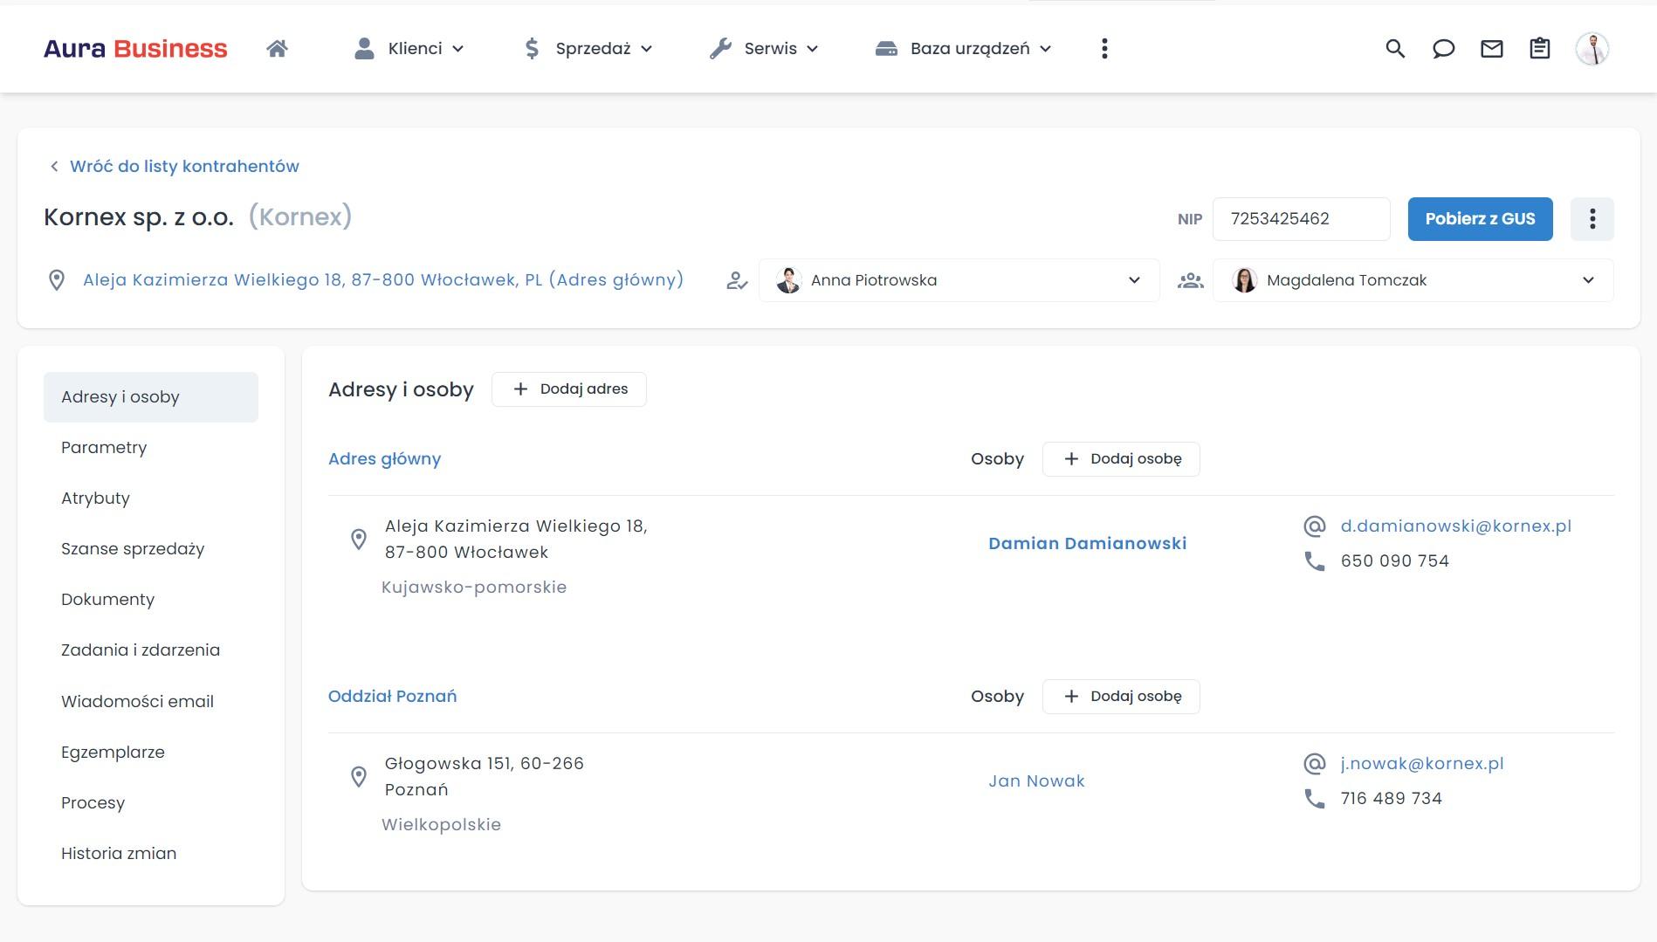Open the user profile avatar
This screenshot has height=942, width=1657.
click(1592, 49)
